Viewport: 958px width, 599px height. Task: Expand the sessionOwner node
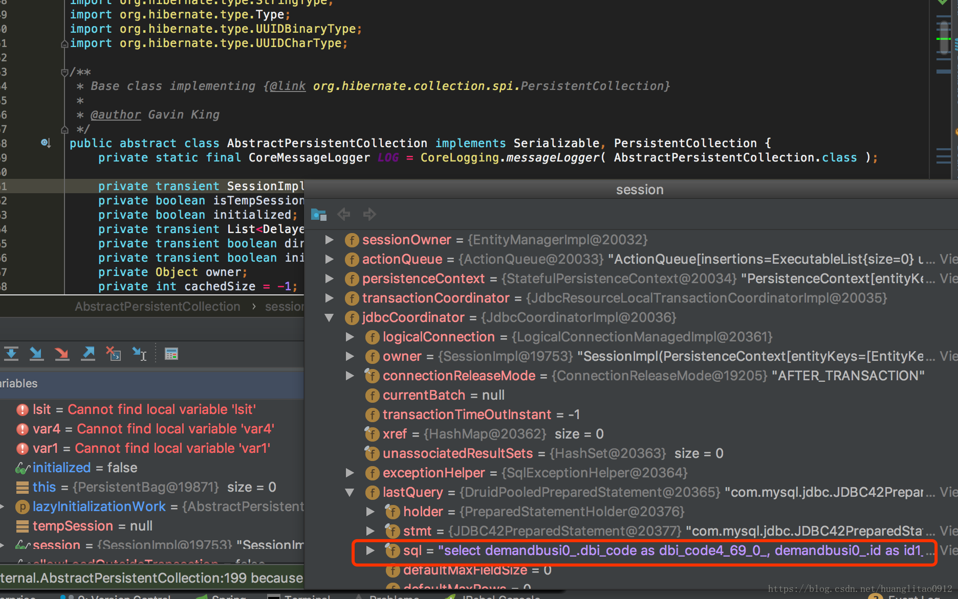(x=330, y=240)
